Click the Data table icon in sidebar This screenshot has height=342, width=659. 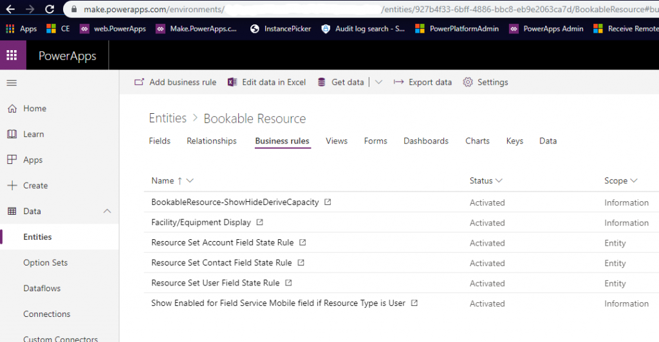[12, 211]
